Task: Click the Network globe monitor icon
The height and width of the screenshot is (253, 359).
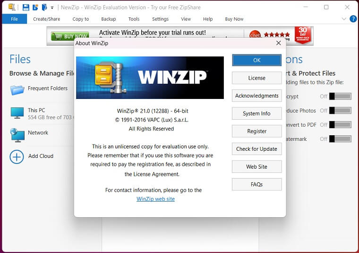Action: tap(17, 135)
